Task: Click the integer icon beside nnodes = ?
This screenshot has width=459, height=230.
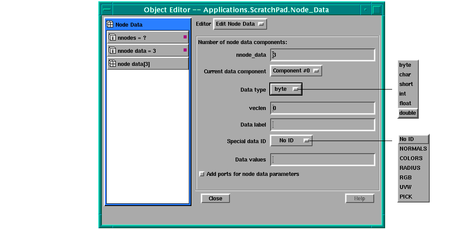Action: (112, 38)
